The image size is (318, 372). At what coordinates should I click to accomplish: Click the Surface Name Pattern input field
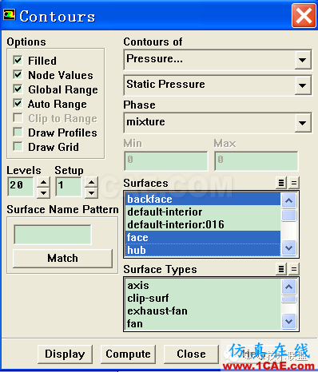coord(53,235)
